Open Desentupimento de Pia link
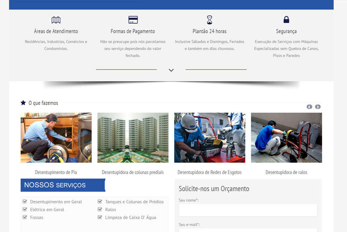Screen dimensions: 347x232 (56, 172)
